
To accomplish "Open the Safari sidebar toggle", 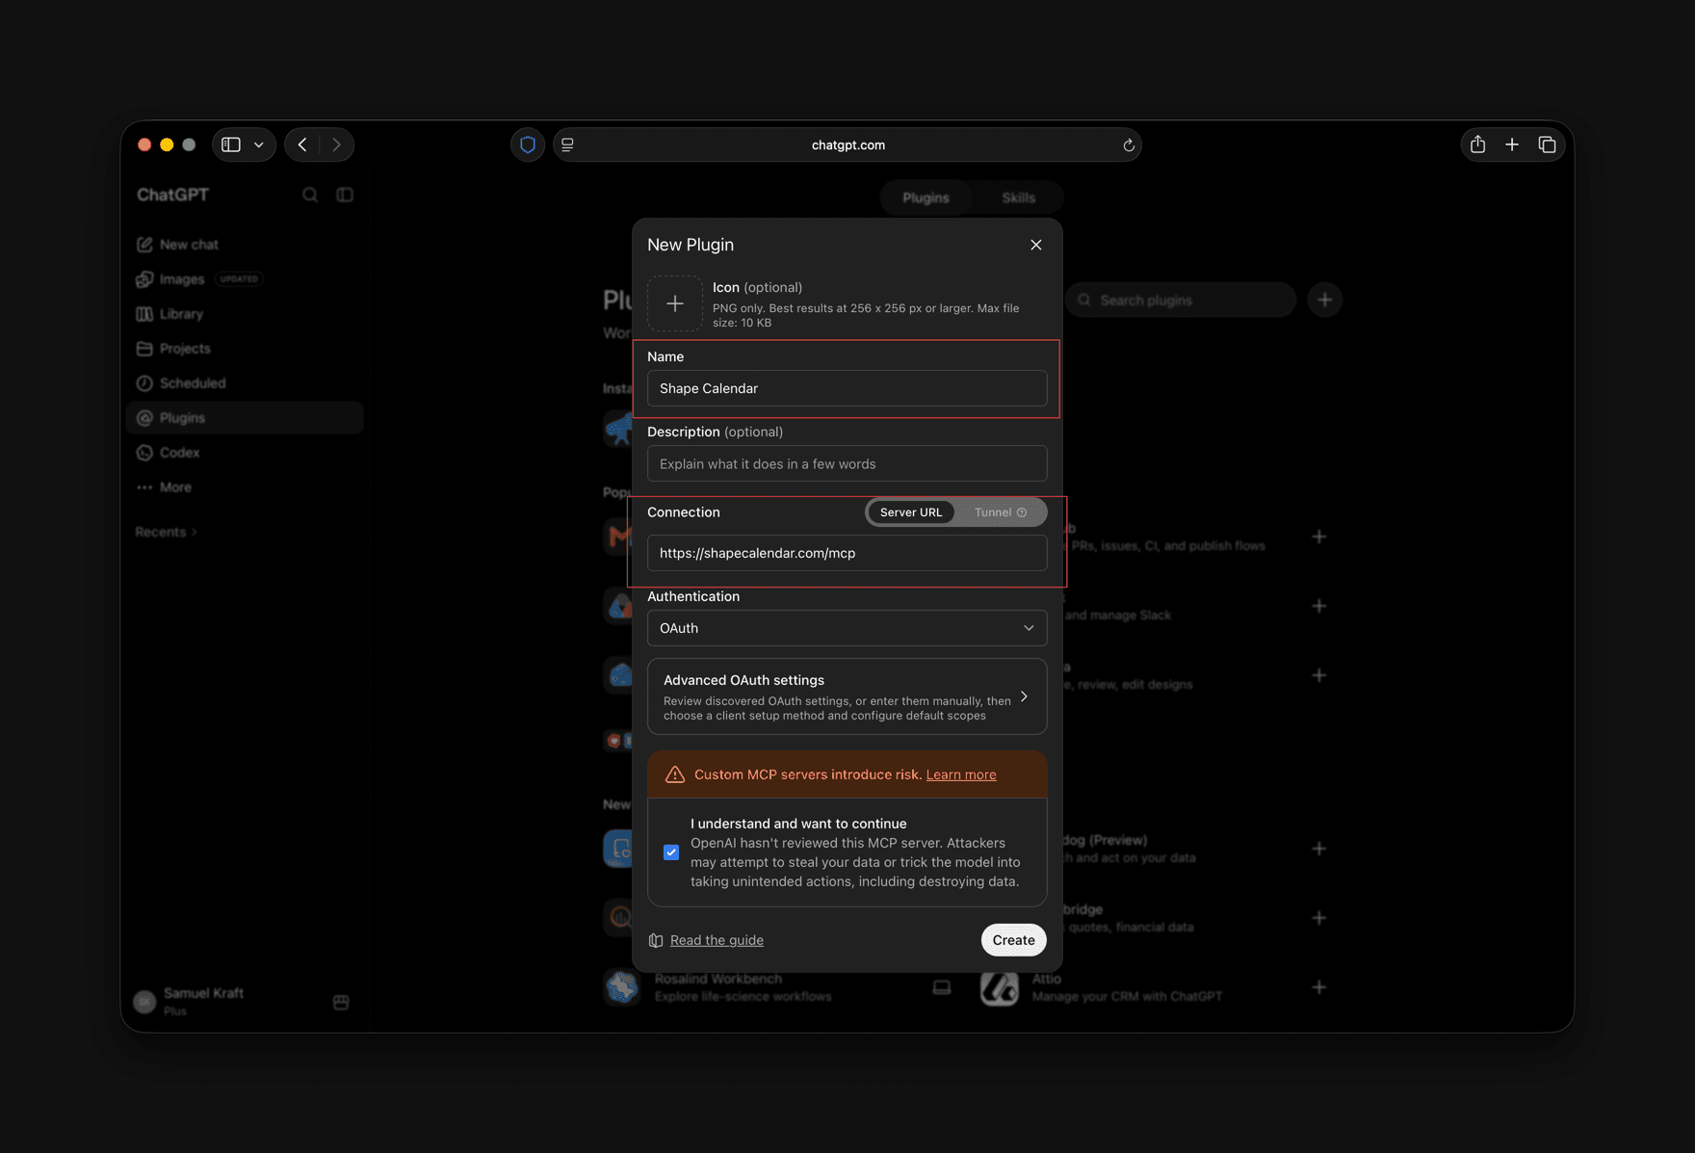I will click(x=231, y=144).
